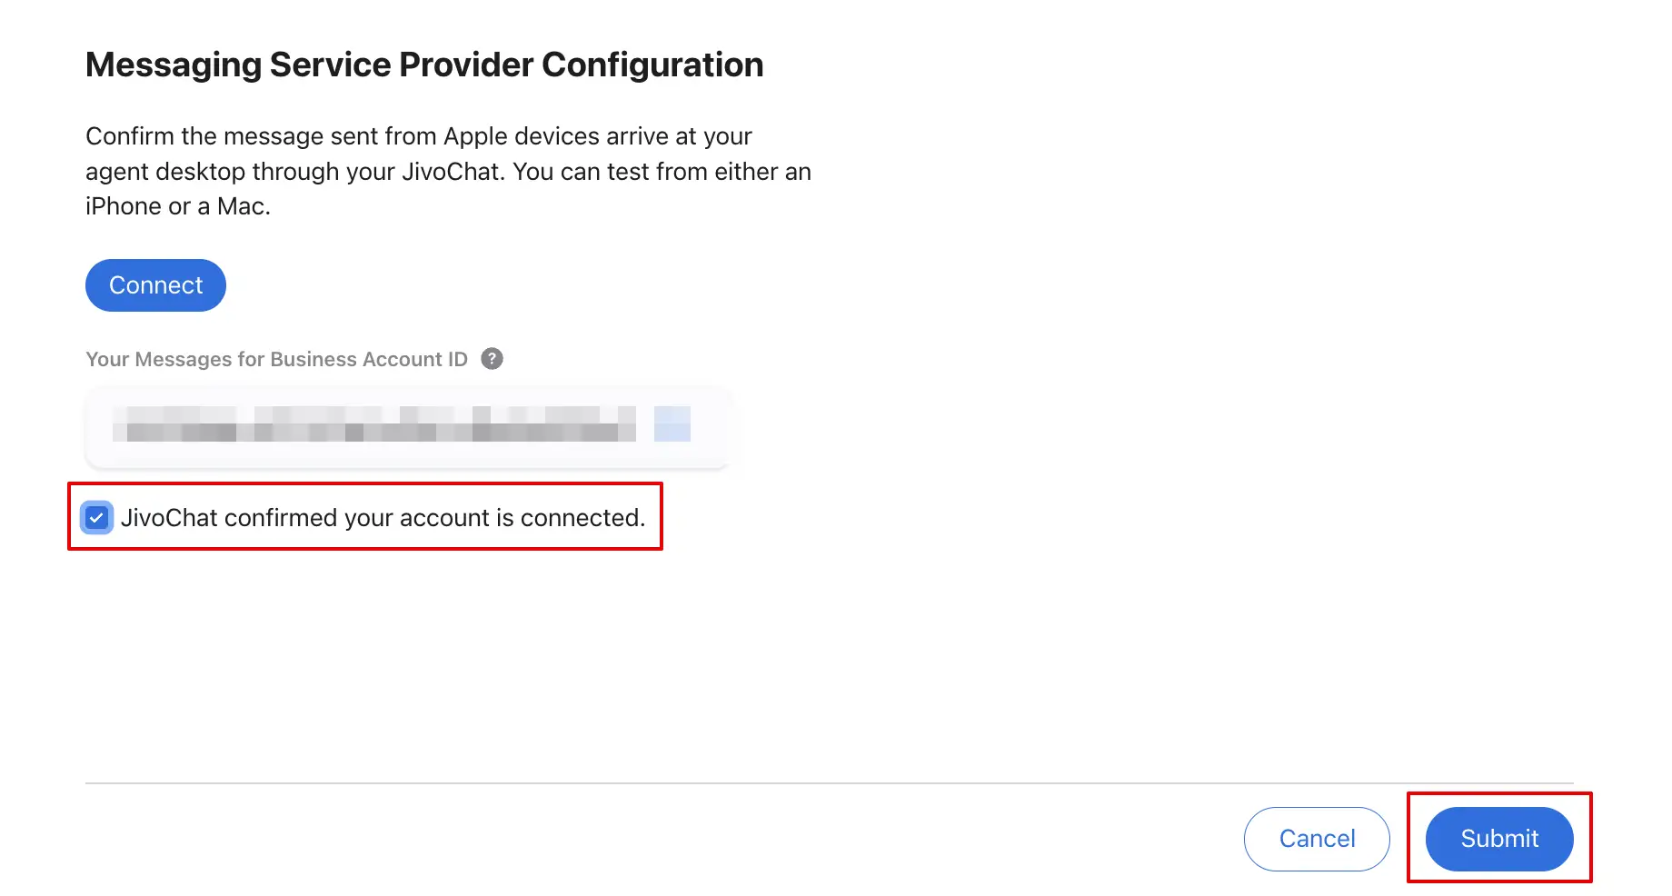Screen dimensions: 1672x896
Task: Tick the JivoChat confirmed account checkbox
Action: point(97,518)
